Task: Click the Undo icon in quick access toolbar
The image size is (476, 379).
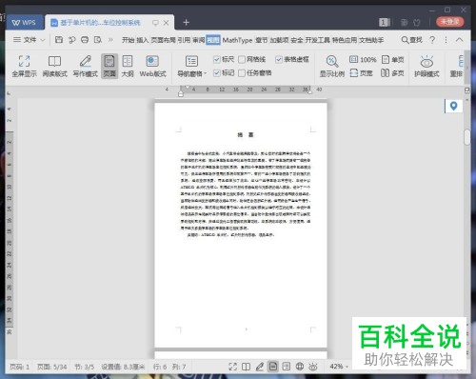Action: (x=71, y=40)
